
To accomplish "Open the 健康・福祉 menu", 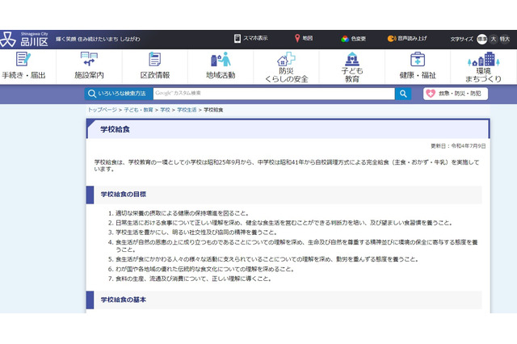I will coord(418,66).
